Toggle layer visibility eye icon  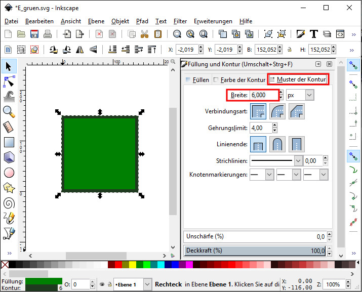click(102, 284)
